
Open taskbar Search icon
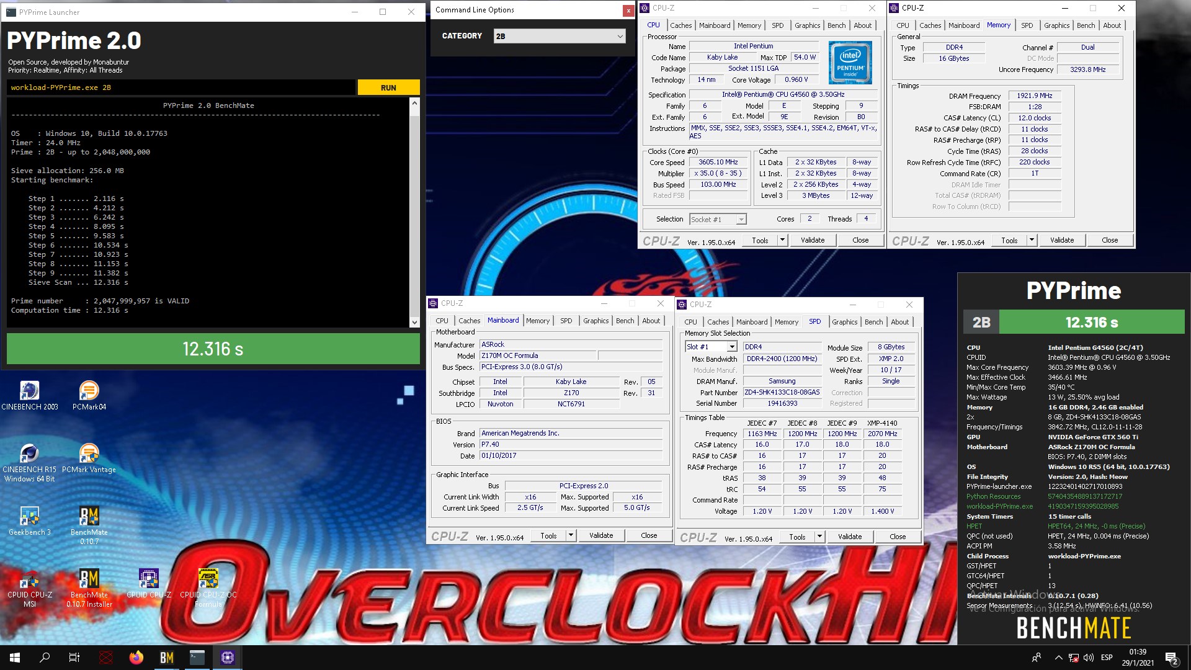(x=45, y=658)
